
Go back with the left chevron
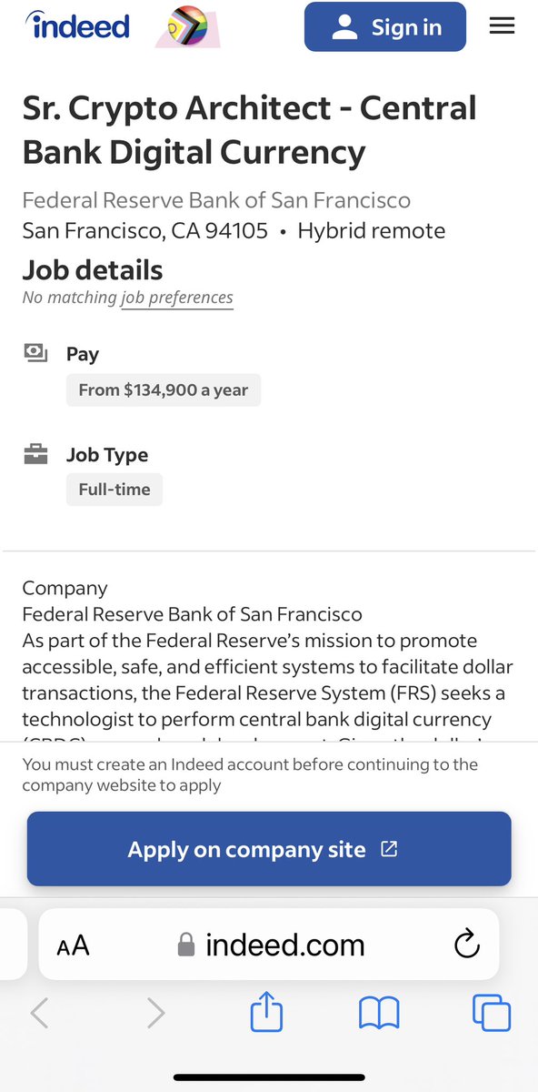click(x=39, y=1013)
